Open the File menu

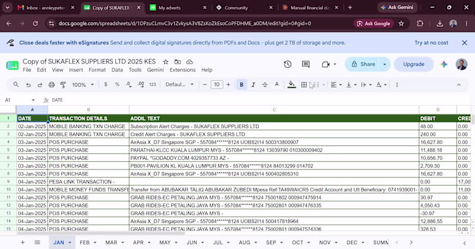(27, 70)
